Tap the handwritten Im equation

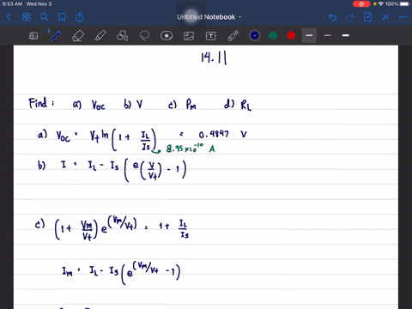[121, 272]
